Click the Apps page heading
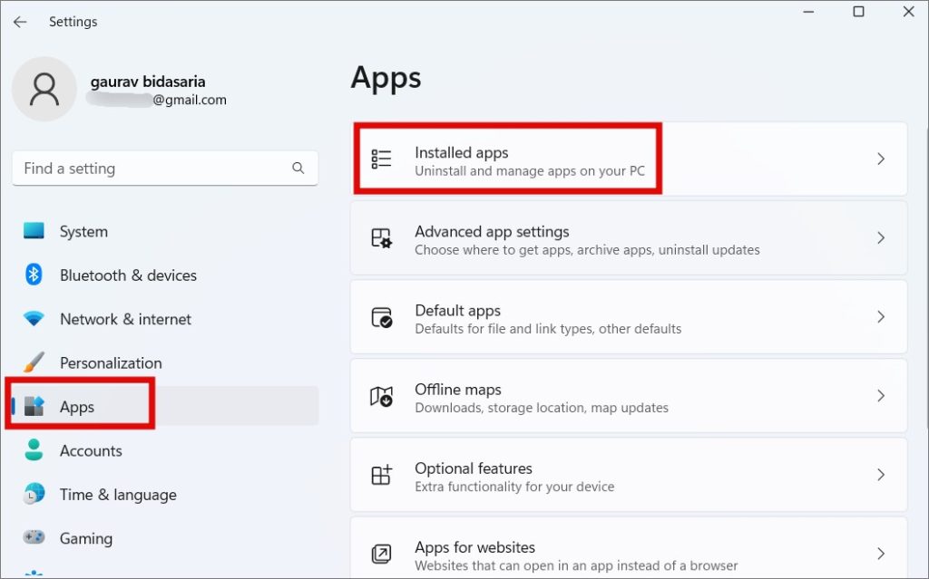929x579 pixels. coord(386,78)
